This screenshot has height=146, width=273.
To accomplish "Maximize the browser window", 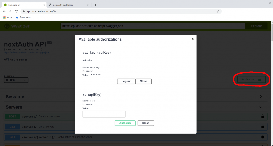I will (x=261, y=3).
